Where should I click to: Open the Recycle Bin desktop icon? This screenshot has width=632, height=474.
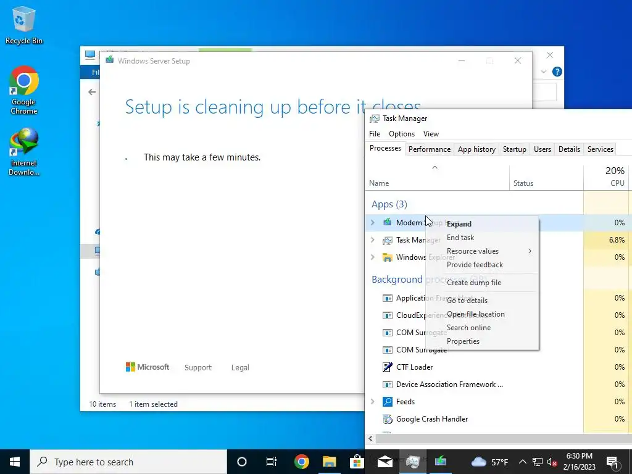pyautogui.click(x=24, y=25)
